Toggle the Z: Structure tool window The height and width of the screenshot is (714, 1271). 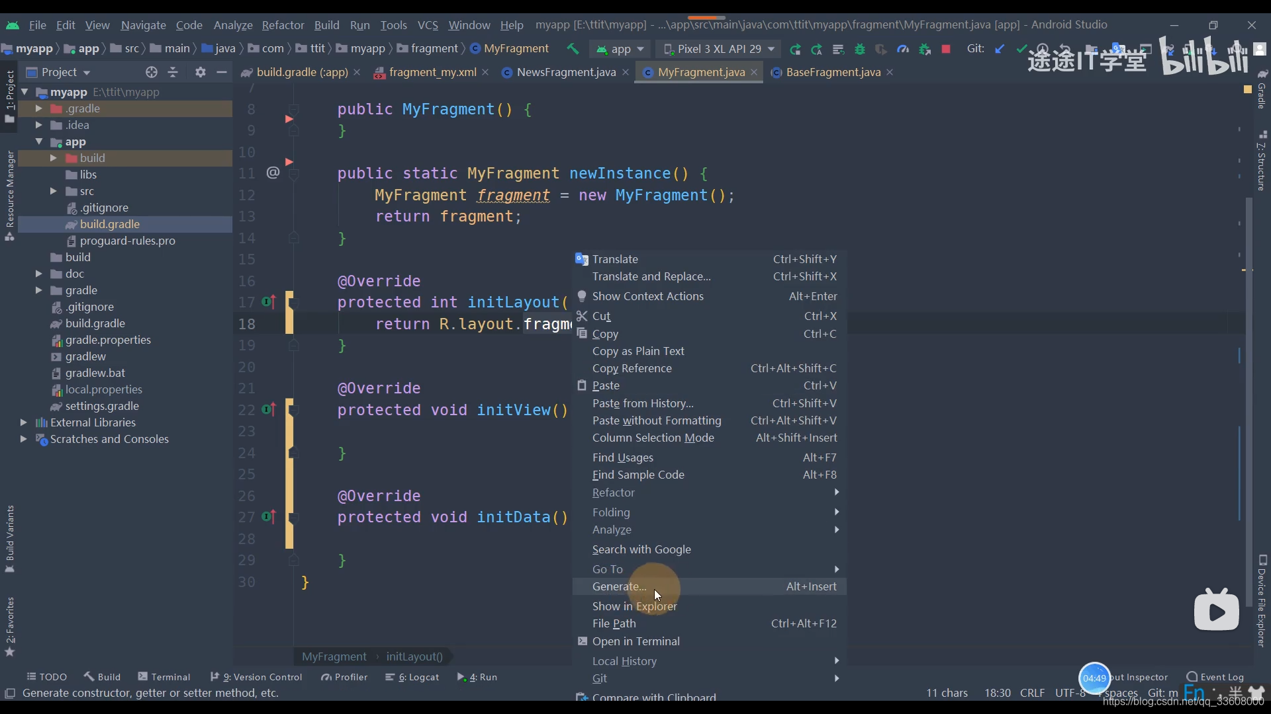(1262, 161)
